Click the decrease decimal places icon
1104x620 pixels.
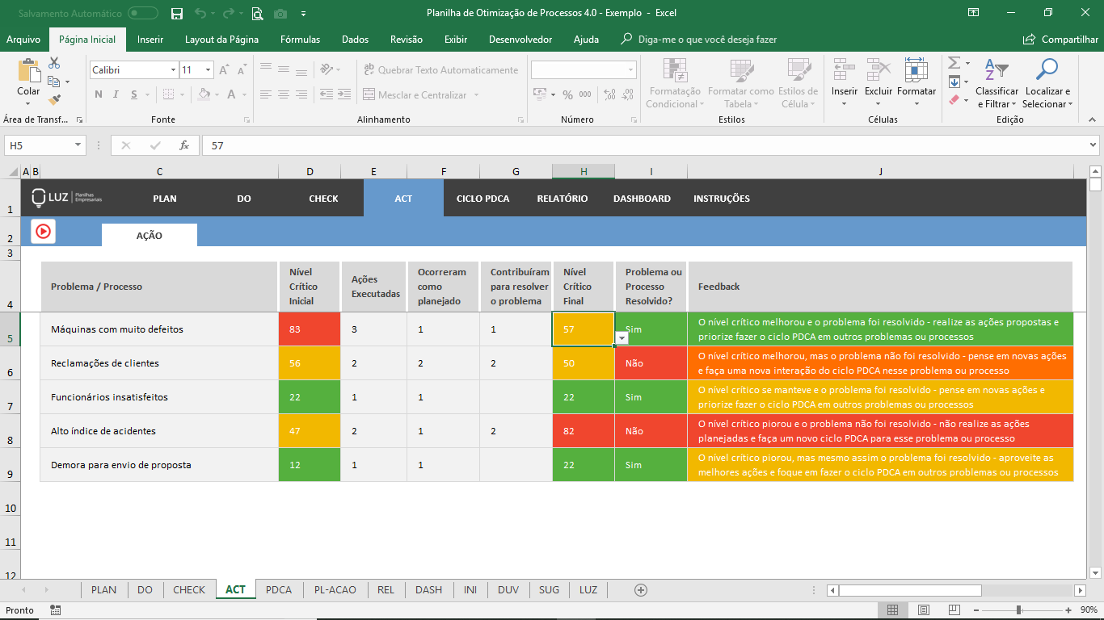click(626, 94)
